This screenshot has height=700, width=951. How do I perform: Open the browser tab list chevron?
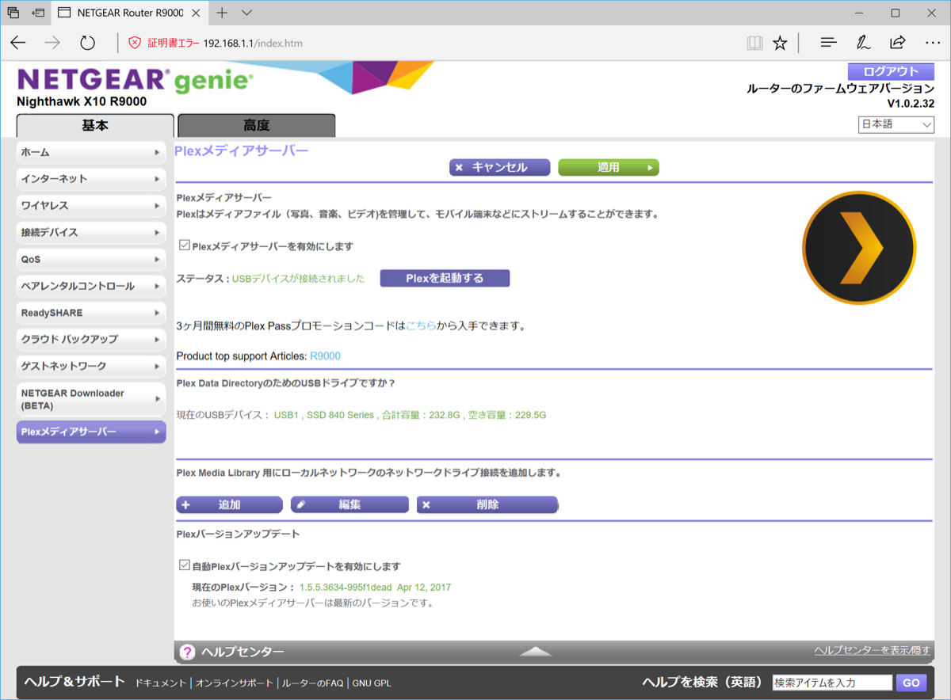(x=246, y=13)
